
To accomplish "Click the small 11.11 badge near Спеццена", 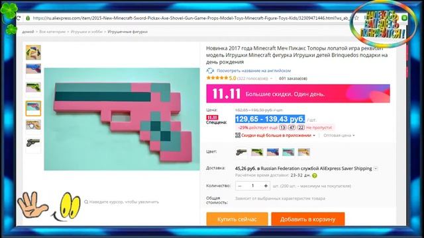I will coord(212,118).
